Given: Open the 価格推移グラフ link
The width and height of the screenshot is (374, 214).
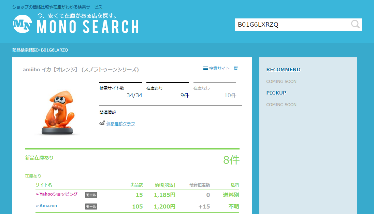Looking at the screenshot, I should tap(120, 124).
